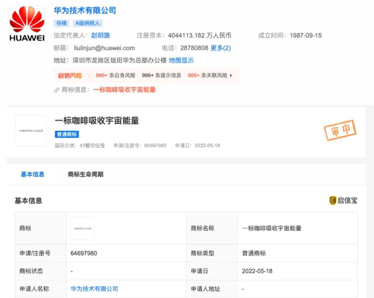
Task: Click the 商标状态 label cell
Action: coord(40,271)
